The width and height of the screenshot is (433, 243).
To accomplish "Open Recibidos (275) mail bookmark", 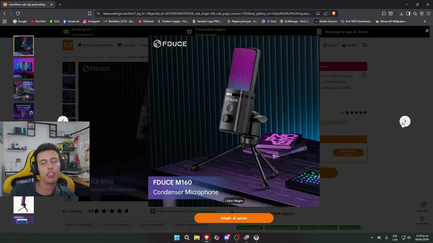I will (119, 21).
